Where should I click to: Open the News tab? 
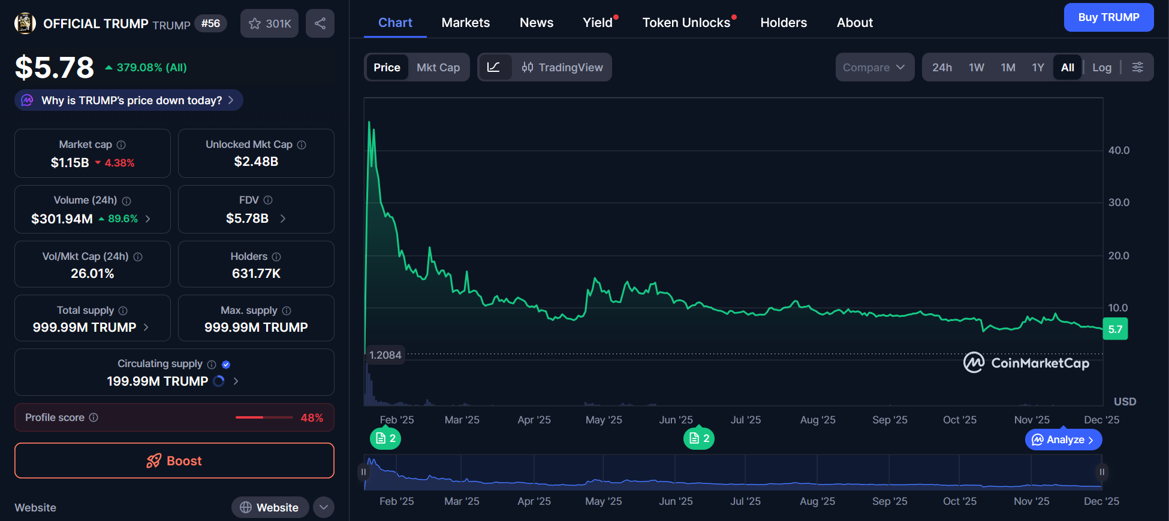[537, 23]
